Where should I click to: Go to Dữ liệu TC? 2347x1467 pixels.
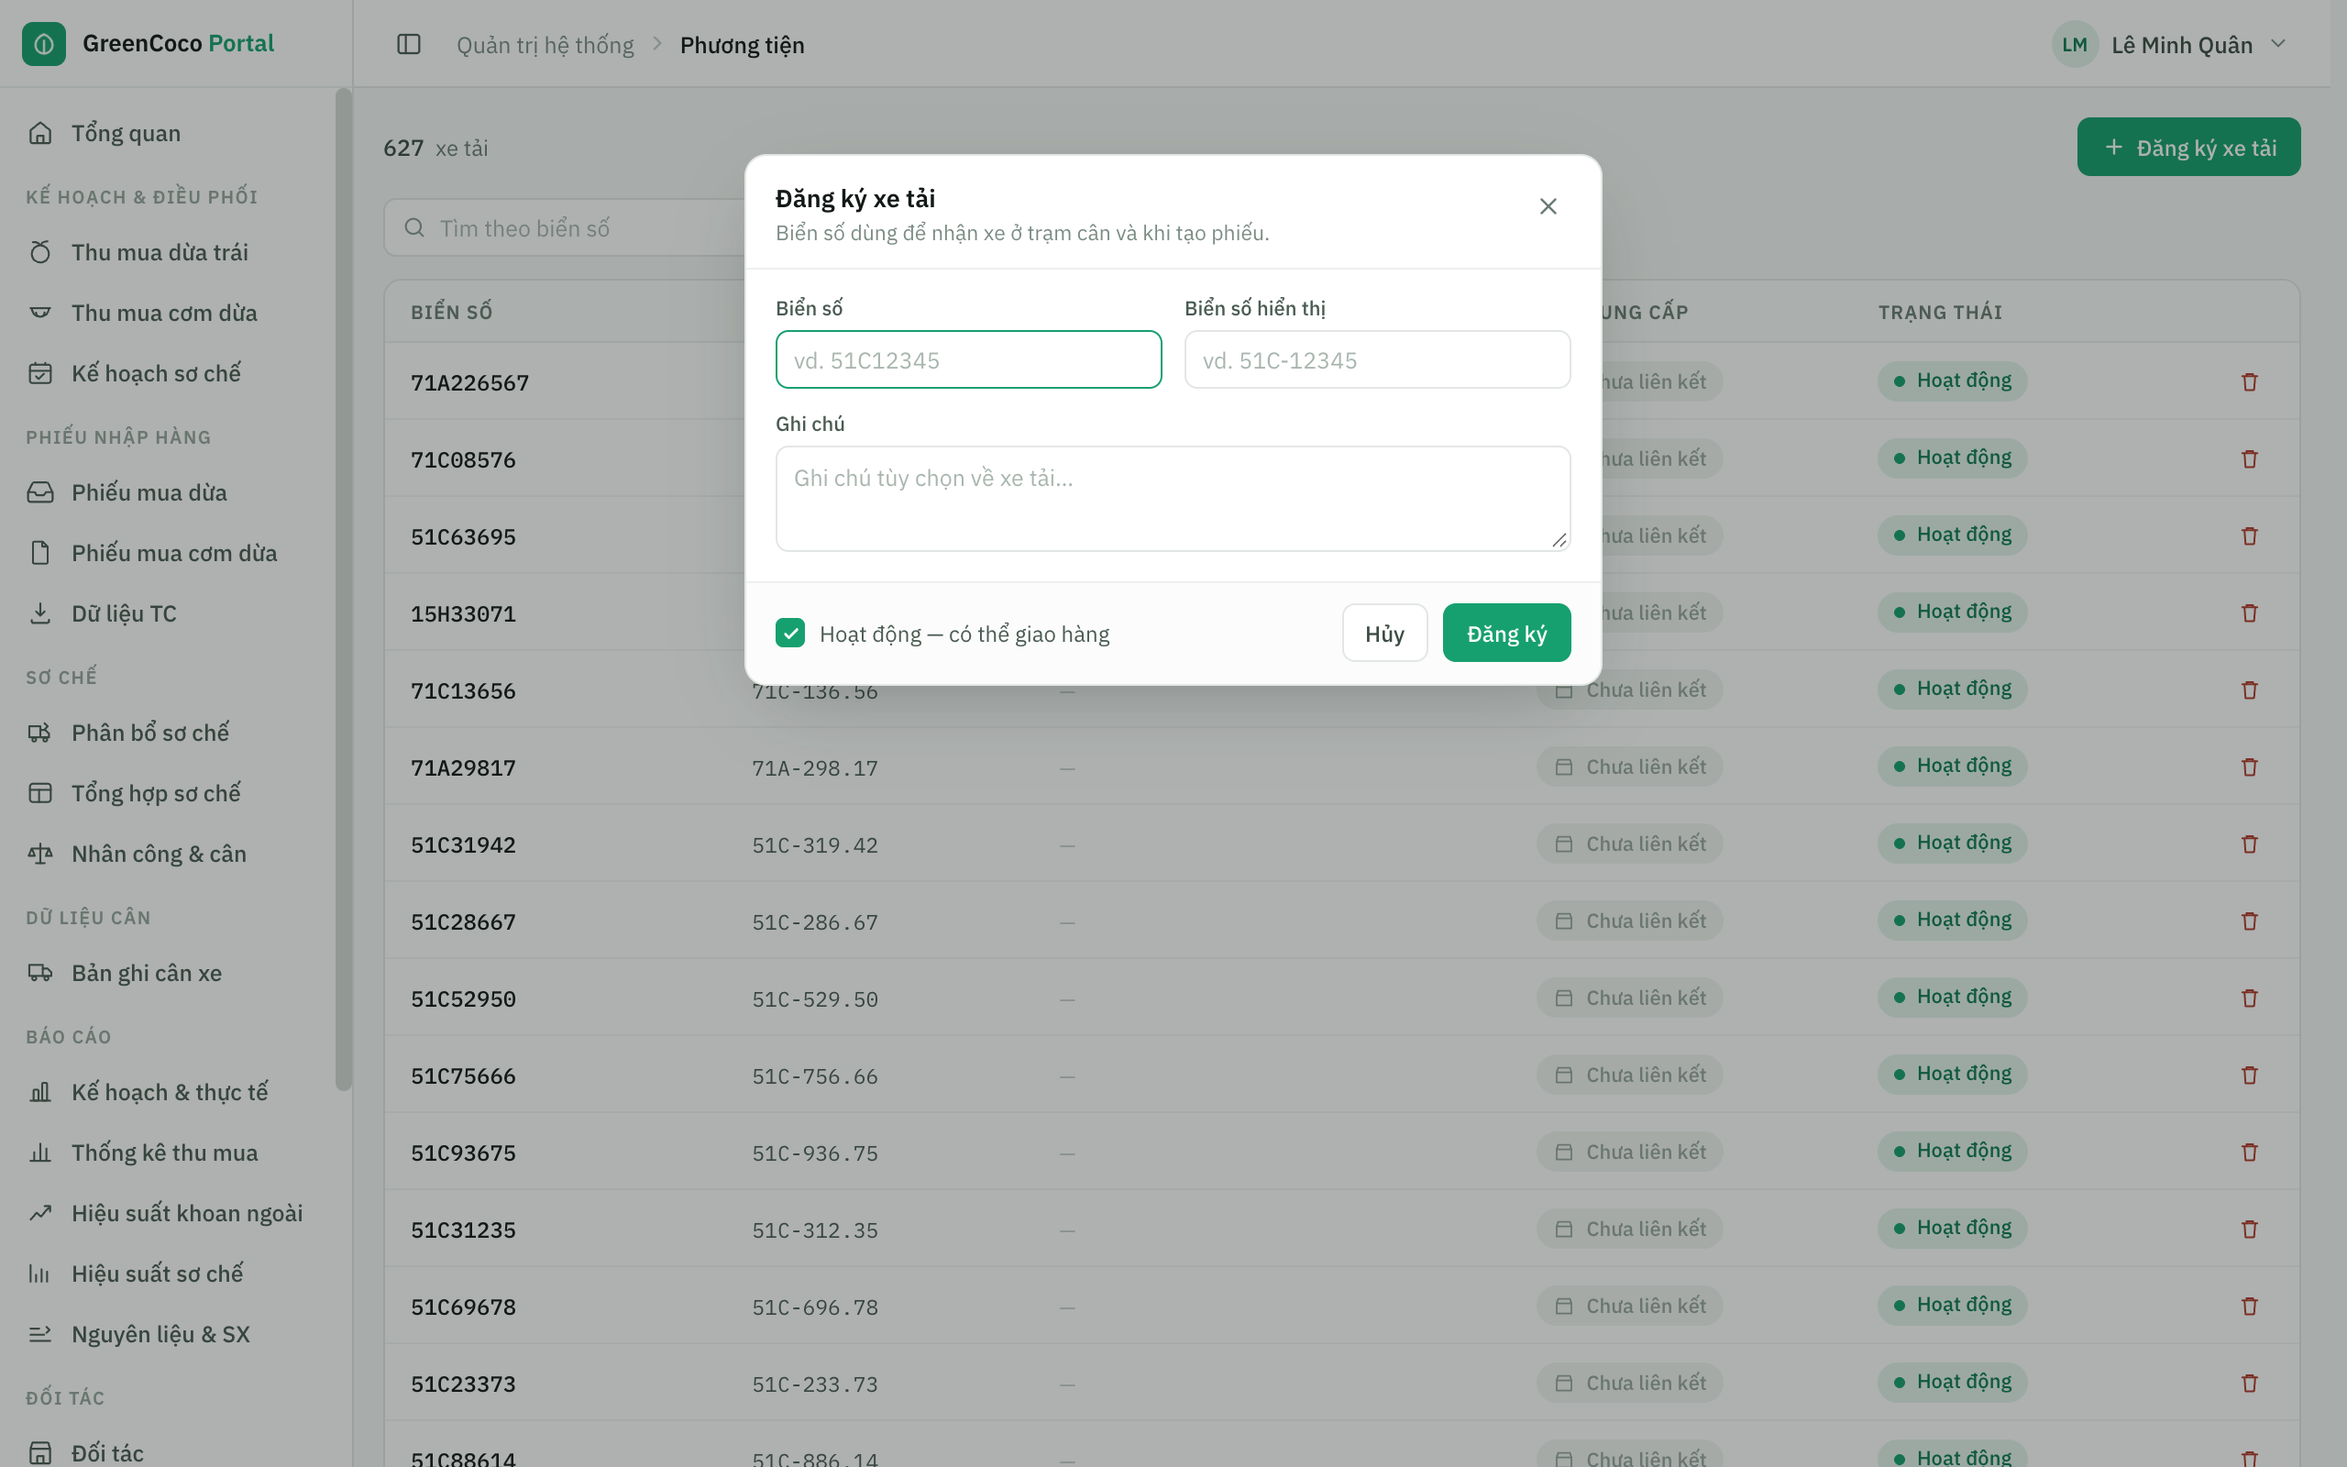click(x=169, y=613)
